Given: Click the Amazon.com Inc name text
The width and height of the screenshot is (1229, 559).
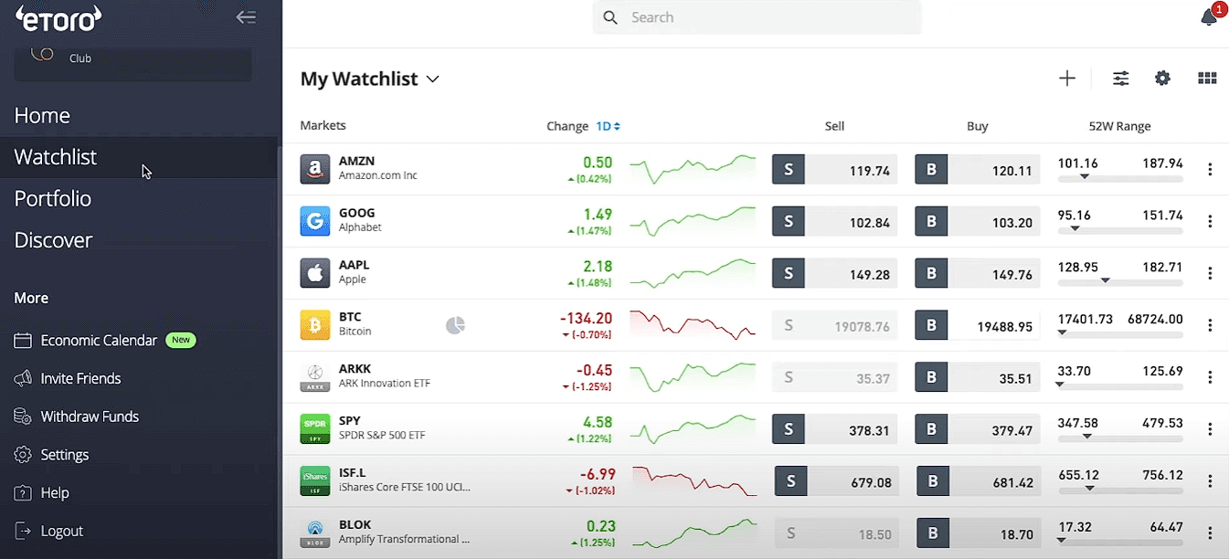Looking at the screenshot, I should [378, 175].
